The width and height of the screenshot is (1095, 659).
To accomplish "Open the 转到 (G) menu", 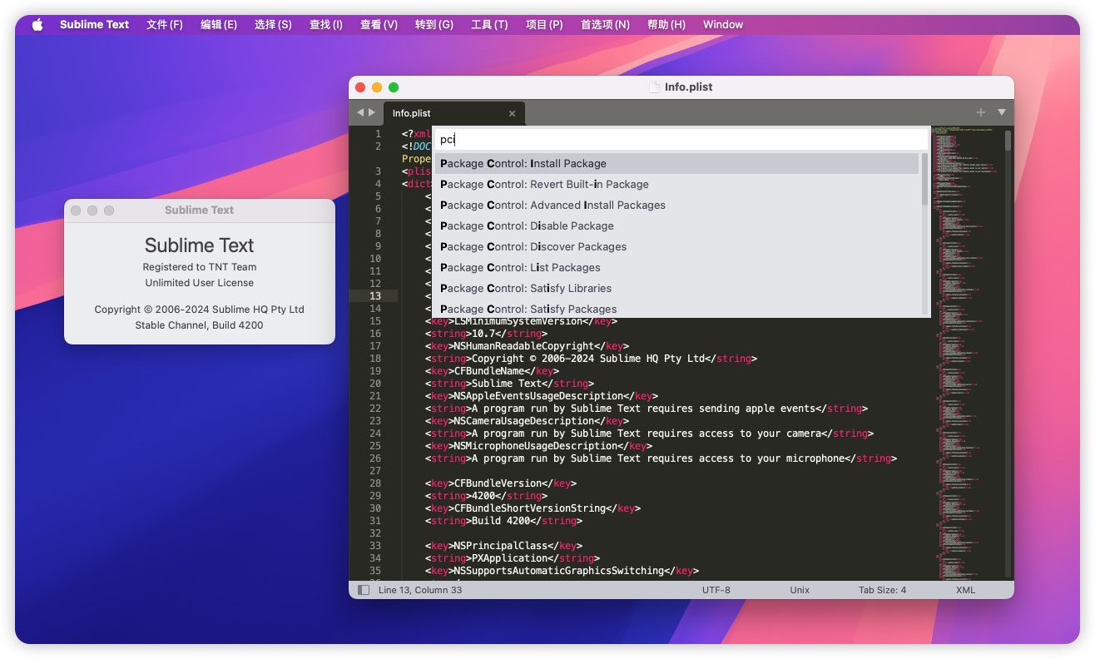I will (x=434, y=24).
